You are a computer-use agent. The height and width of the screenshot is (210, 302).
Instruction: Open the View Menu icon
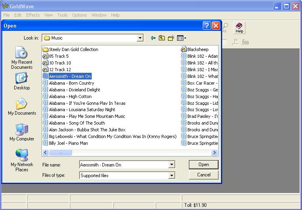click(x=181, y=38)
